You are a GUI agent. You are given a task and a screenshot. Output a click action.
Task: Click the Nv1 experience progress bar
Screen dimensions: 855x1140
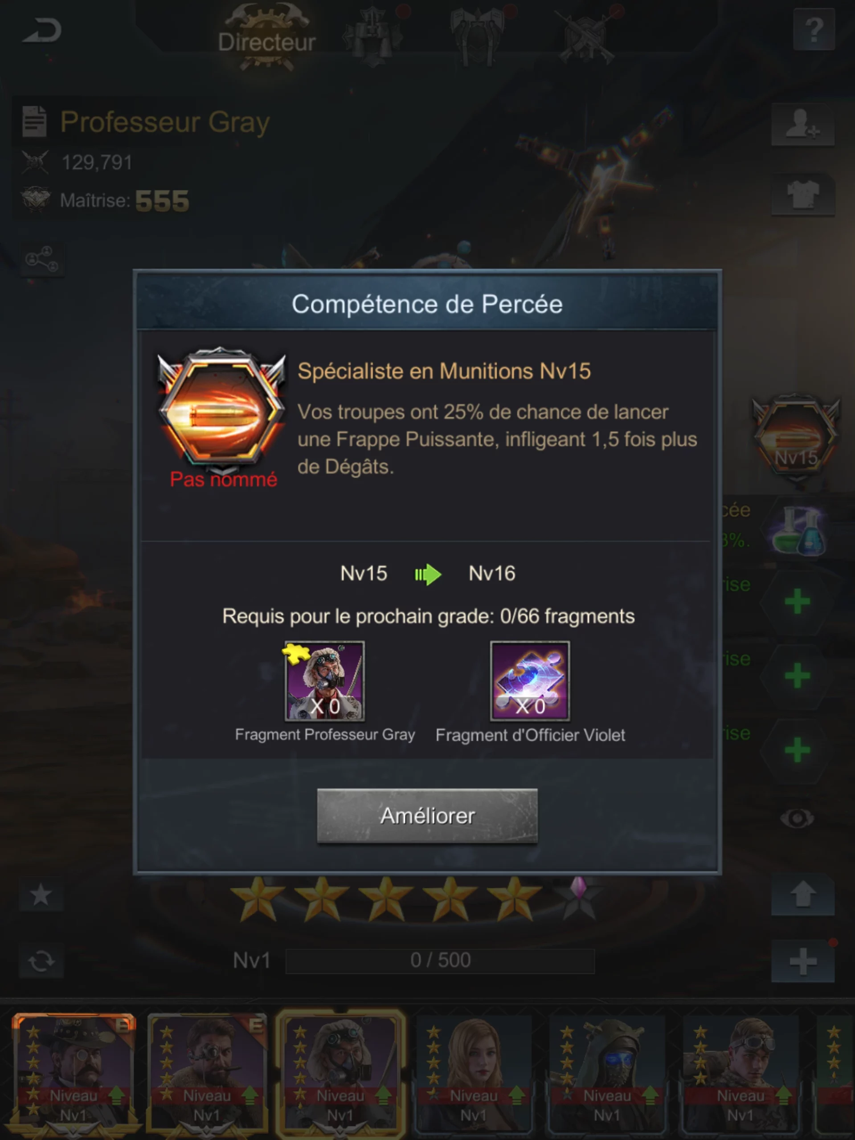tap(440, 961)
